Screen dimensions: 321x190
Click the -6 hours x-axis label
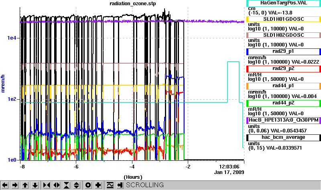tap(76, 166)
